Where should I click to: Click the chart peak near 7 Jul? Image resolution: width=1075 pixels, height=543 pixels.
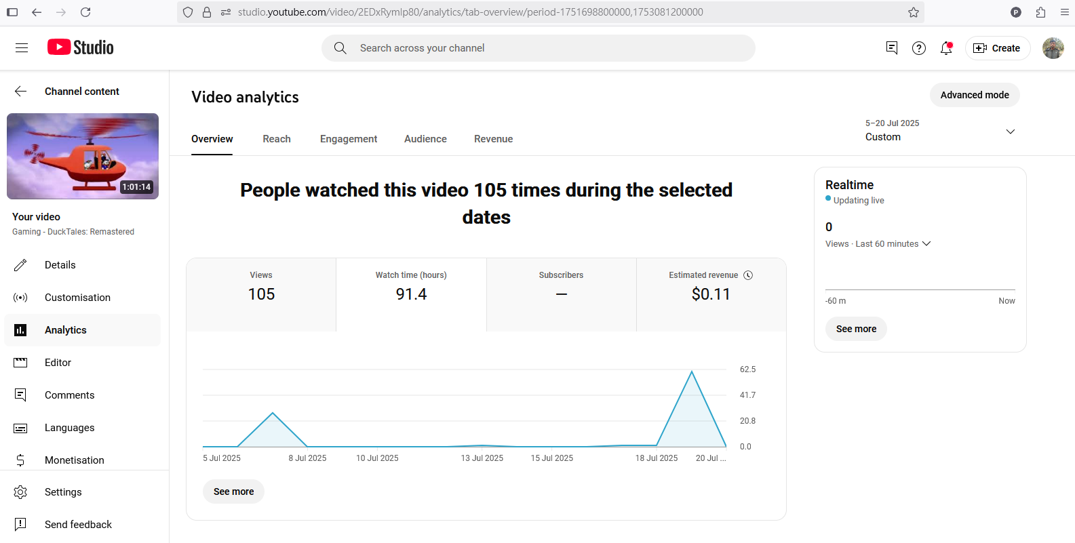[x=273, y=413]
